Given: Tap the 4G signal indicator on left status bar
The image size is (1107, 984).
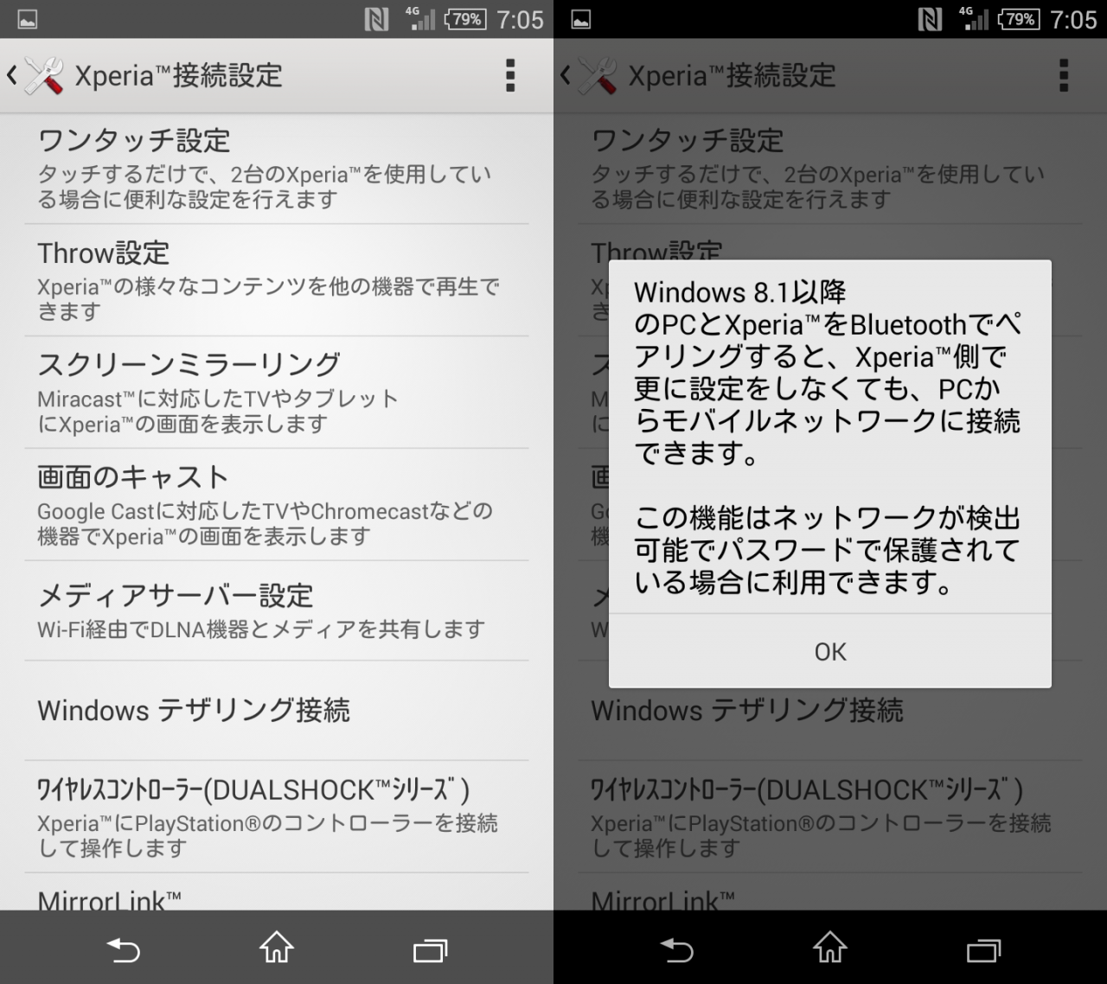Looking at the screenshot, I should click(420, 19).
